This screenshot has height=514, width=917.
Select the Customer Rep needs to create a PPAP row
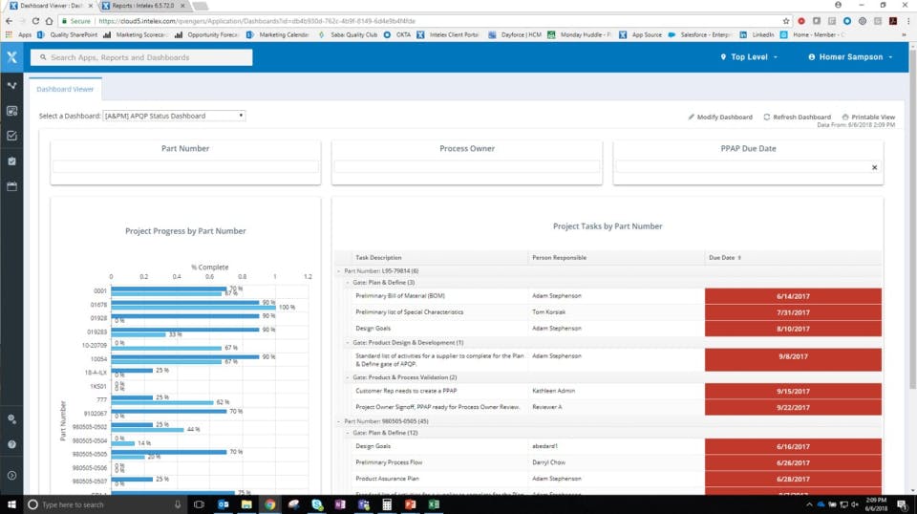(608, 391)
